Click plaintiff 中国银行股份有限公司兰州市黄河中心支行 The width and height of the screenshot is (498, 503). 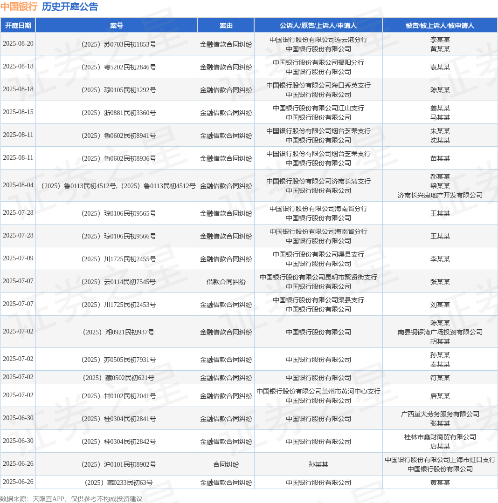(x=318, y=391)
